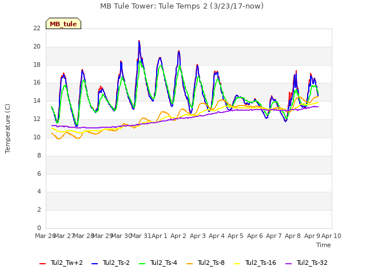
Task: Click the 20 y-axis tick label
Action: click(x=37, y=47)
